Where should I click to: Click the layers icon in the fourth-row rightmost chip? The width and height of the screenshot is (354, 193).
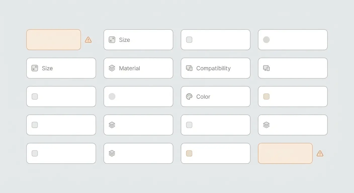click(266, 125)
